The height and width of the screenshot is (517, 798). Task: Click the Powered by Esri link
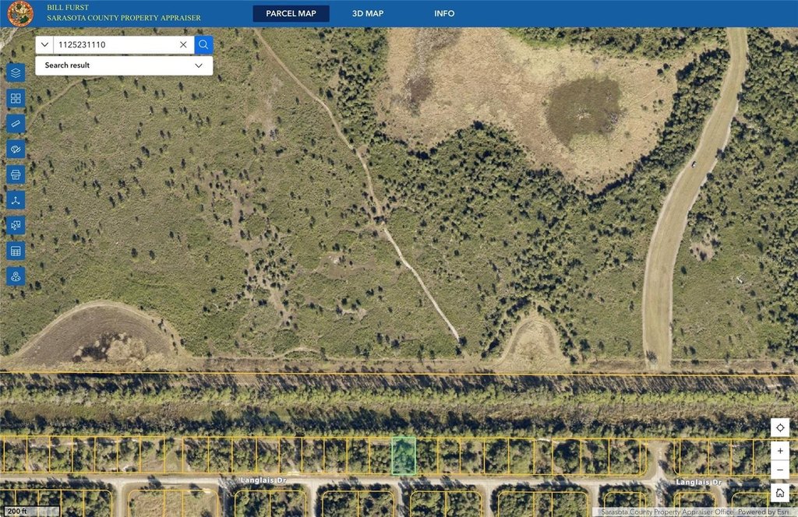pos(764,512)
